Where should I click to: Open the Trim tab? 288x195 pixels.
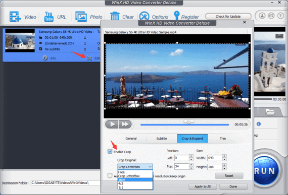223,139
